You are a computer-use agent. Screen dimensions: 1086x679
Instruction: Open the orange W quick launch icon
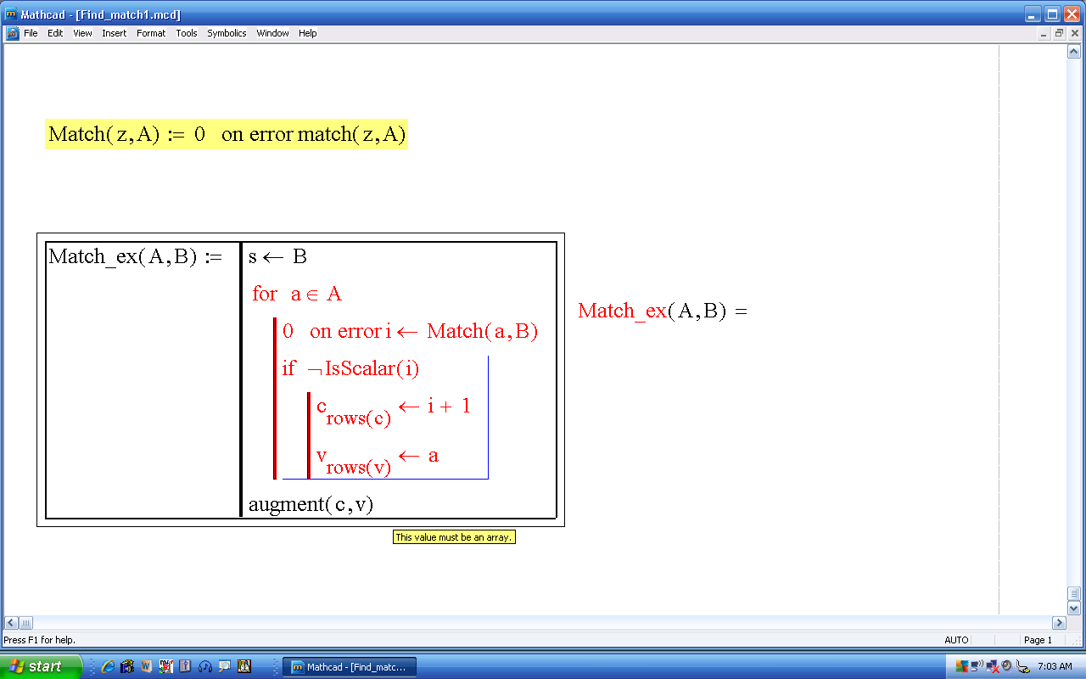147,666
